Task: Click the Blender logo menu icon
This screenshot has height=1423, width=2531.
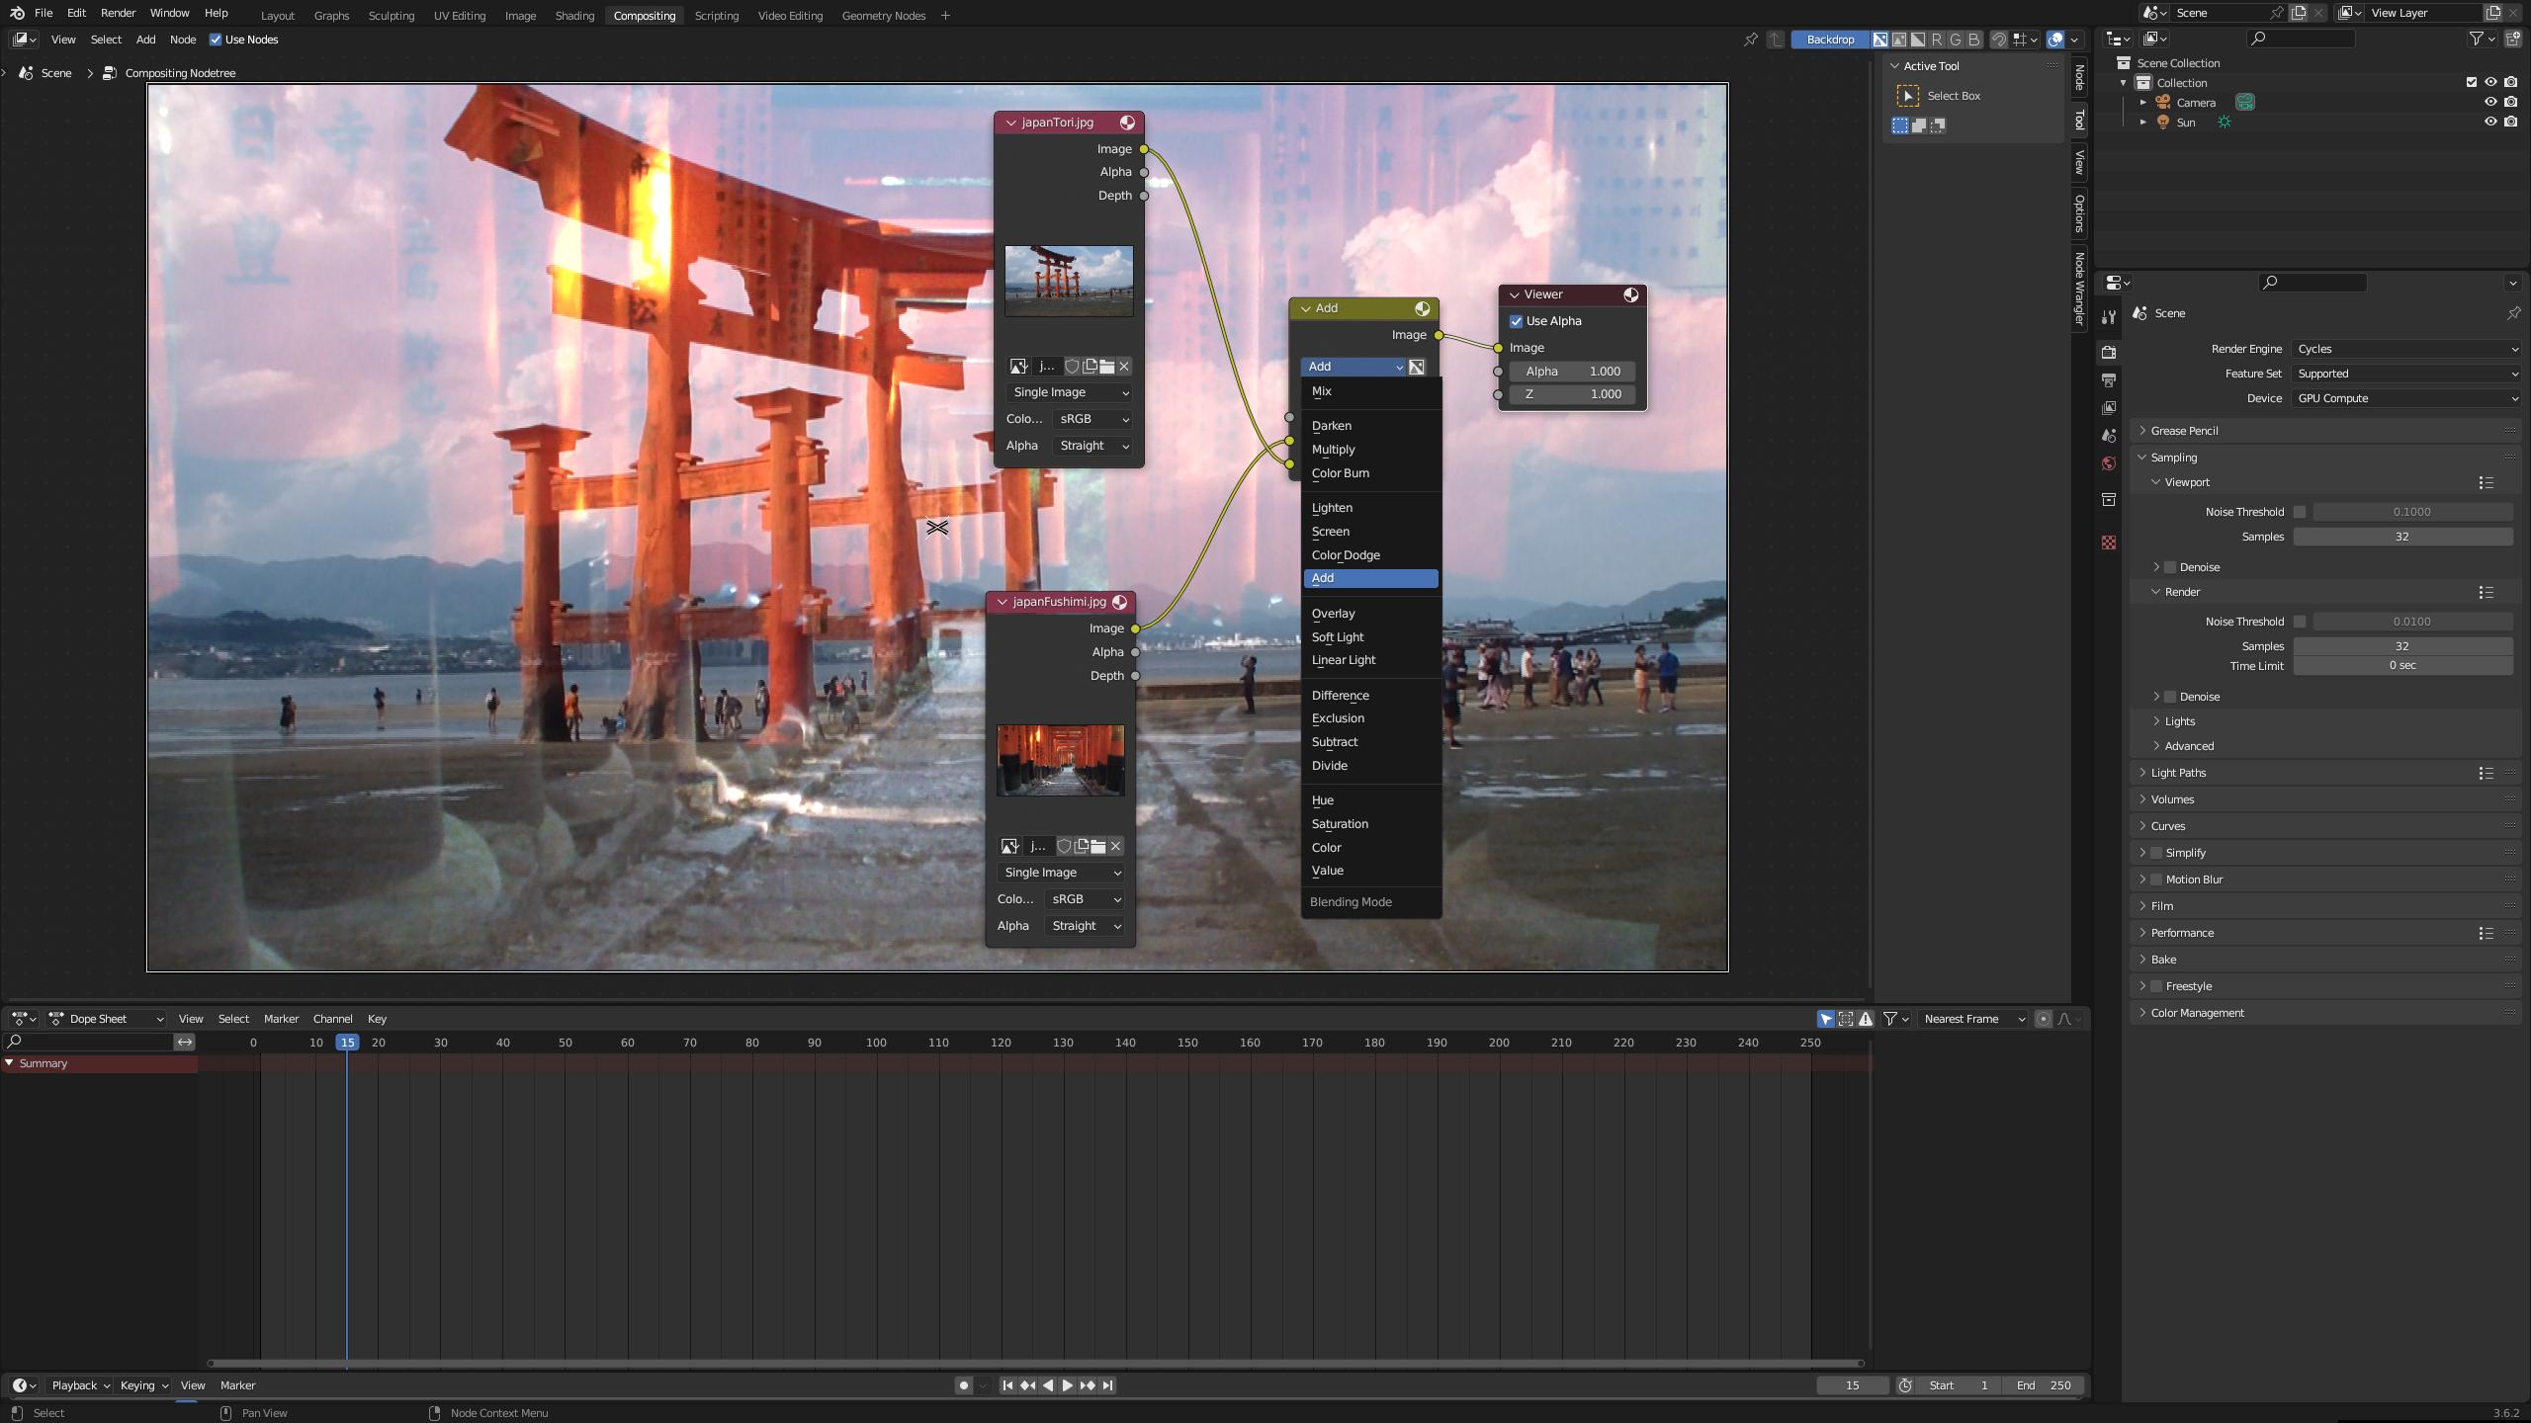Action: click(x=17, y=13)
